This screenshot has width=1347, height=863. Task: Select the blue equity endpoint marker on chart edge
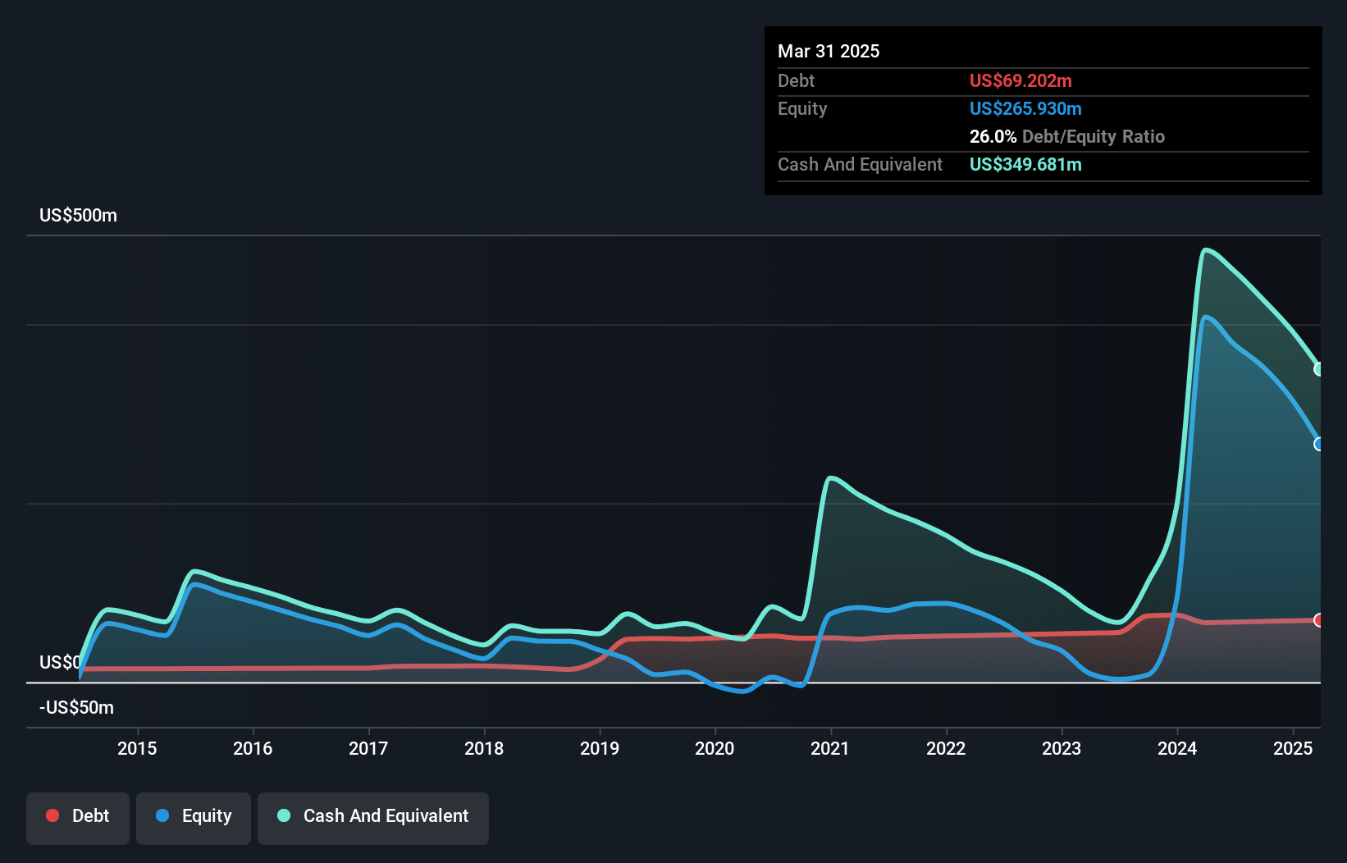click(1319, 444)
